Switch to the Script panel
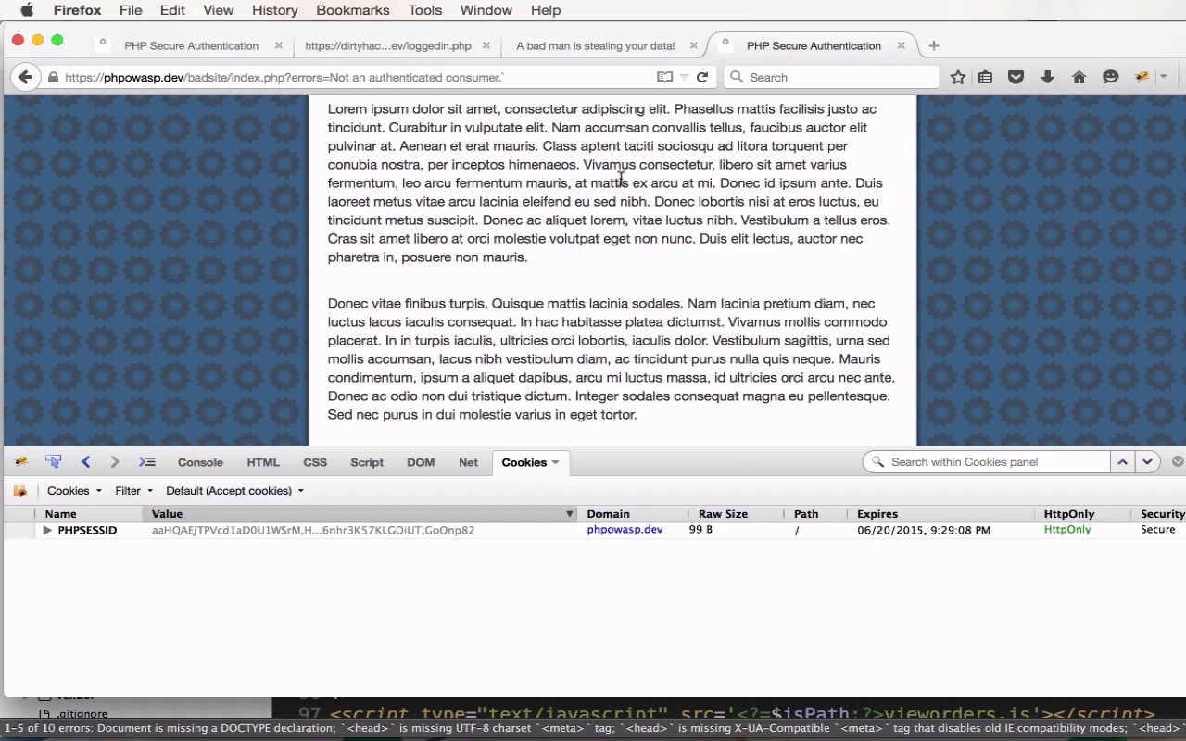Screen dimensions: 1186x741 pyautogui.click(x=367, y=462)
